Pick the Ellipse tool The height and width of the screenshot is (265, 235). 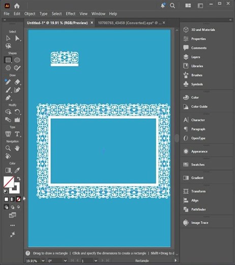tap(17, 60)
